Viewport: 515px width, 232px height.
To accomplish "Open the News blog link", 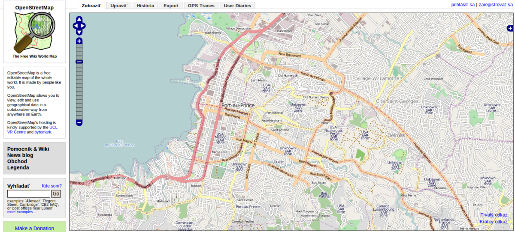I will click(20, 155).
